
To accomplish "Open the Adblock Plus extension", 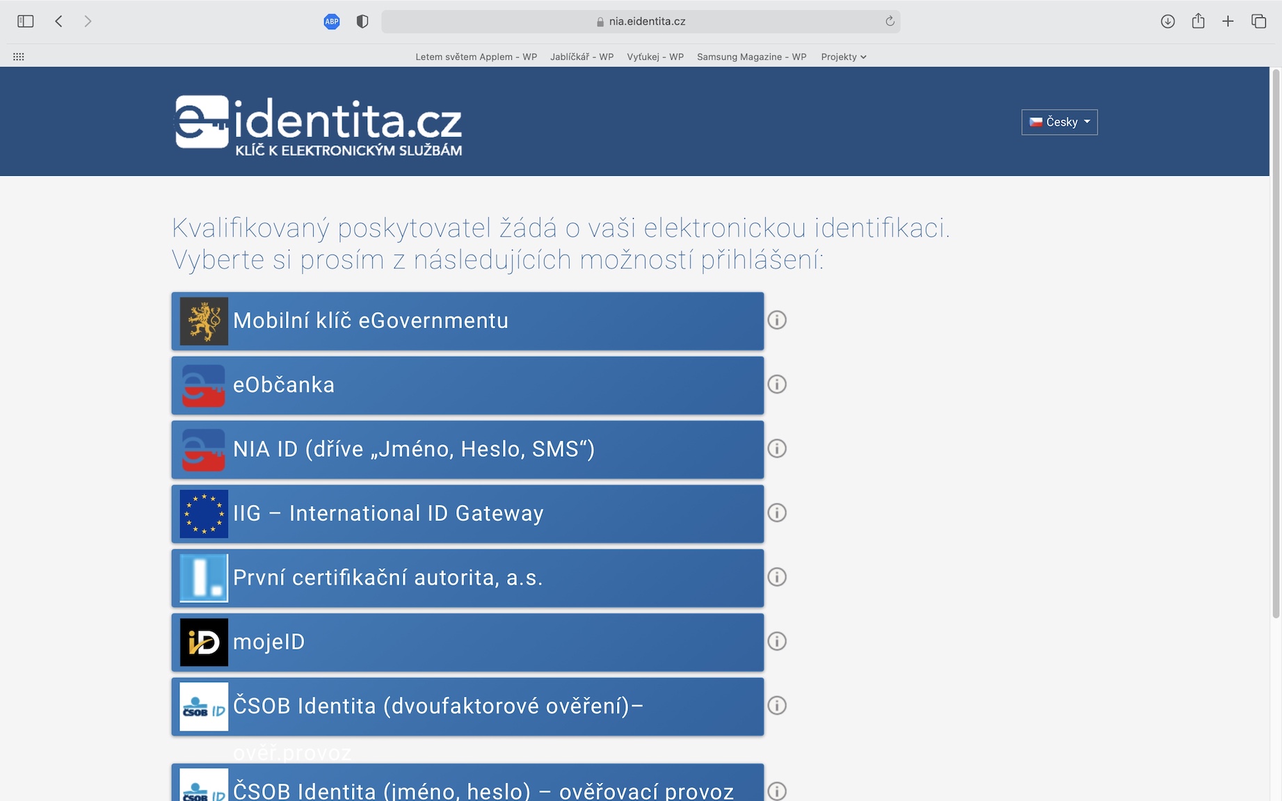I will tap(332, 22).
